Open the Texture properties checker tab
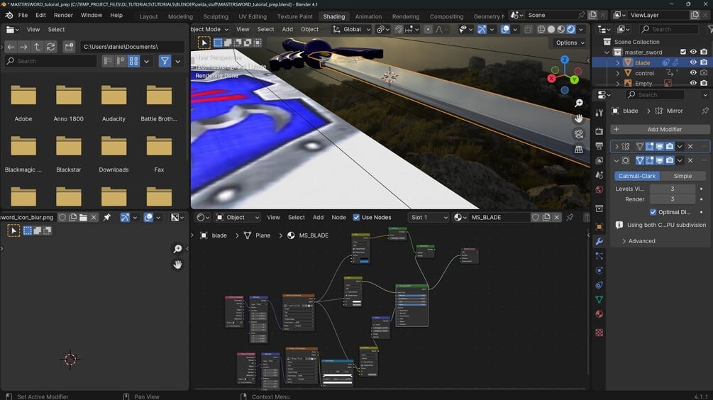Screen dimensions: 713x400 pos(599,333)
